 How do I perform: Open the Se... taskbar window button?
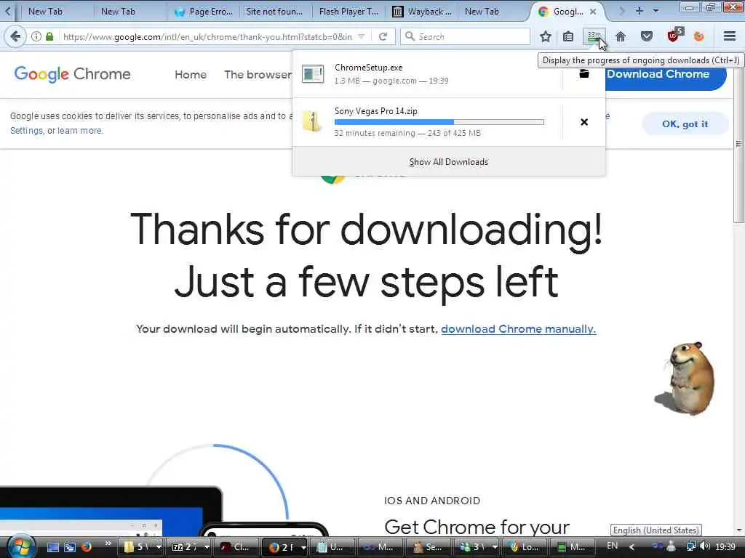[428, 547]
